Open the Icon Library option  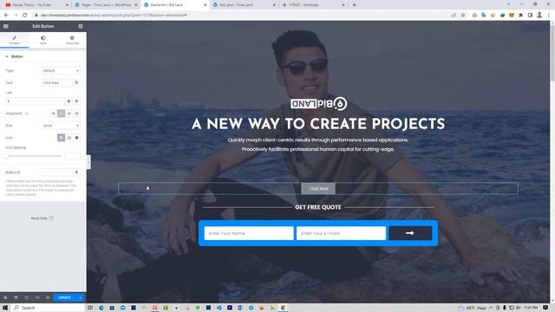tap(77, 138)
